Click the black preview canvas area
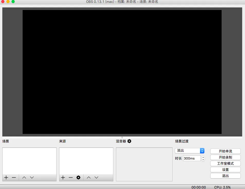Screen dimensions: 245x189 122,72
